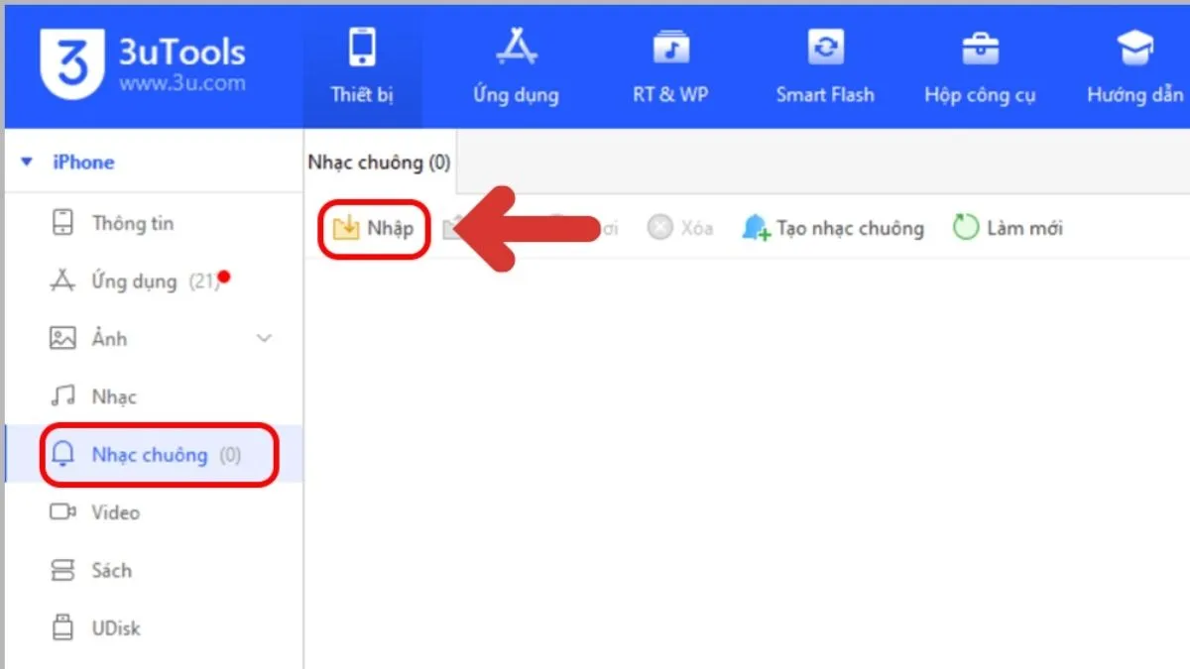
Task: Open the Ứng dụng app store section
Action: pyautogui.click(x=515, y=64)
